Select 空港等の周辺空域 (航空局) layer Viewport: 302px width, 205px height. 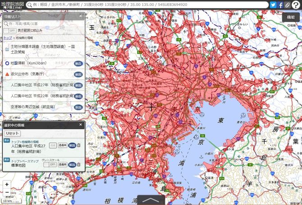(x=44, y=107)
